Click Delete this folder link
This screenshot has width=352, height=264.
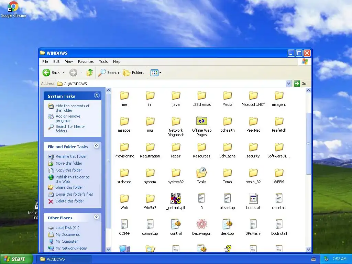point(69,201)
